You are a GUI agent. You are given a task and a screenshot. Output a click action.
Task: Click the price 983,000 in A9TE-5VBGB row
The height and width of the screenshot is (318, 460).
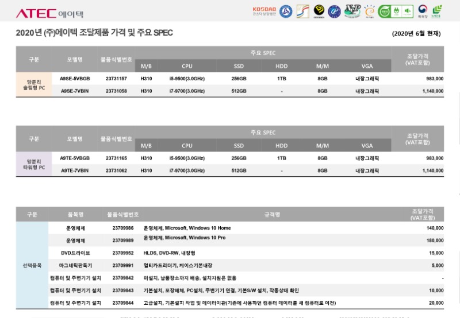pos(435,158)
